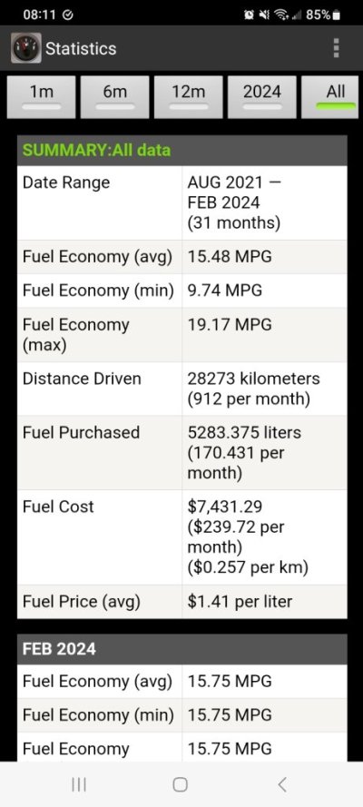Tap the Android recent apps icon

(x=79, y=784)
